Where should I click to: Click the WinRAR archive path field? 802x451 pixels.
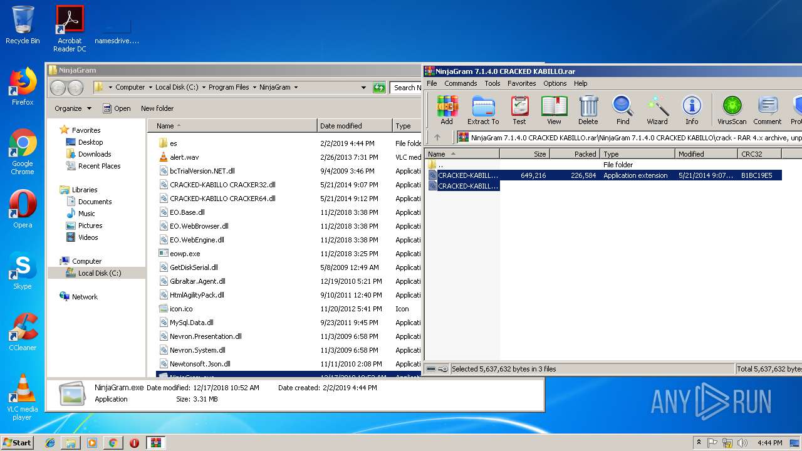630,137
